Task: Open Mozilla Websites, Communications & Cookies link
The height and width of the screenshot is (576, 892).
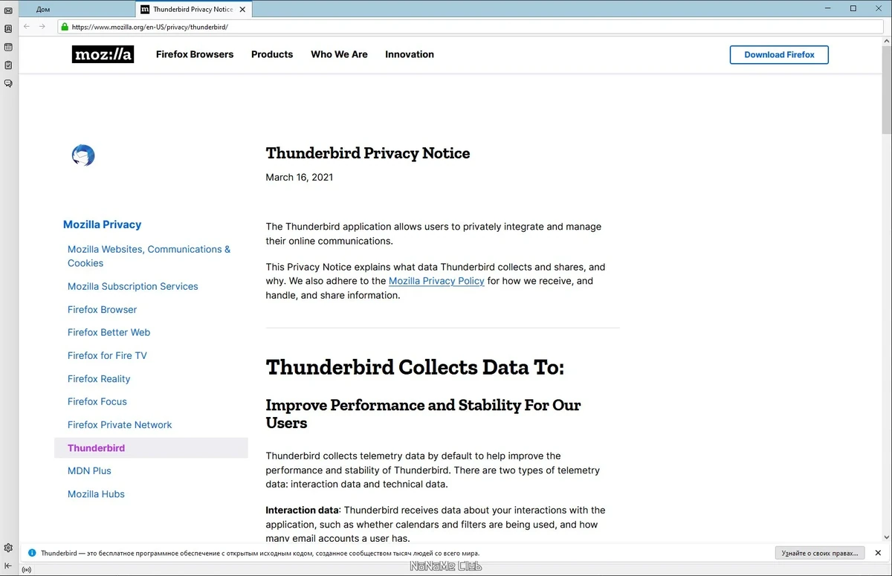Action: tap(149, 256)
